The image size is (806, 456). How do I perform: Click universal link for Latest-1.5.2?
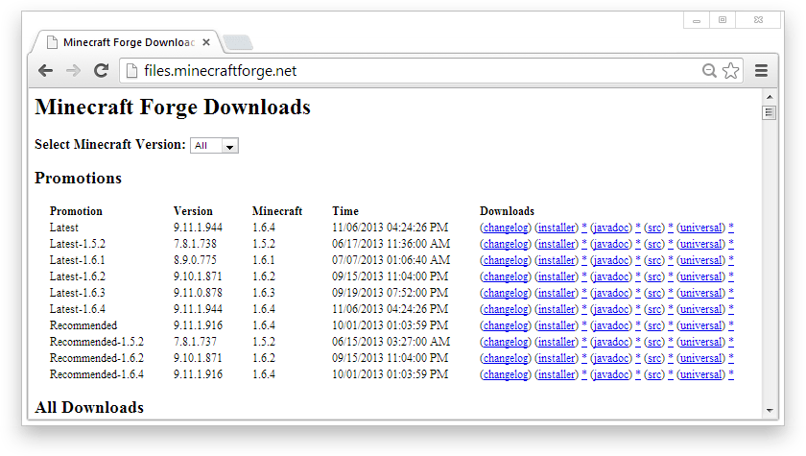[x=701, y=244]
